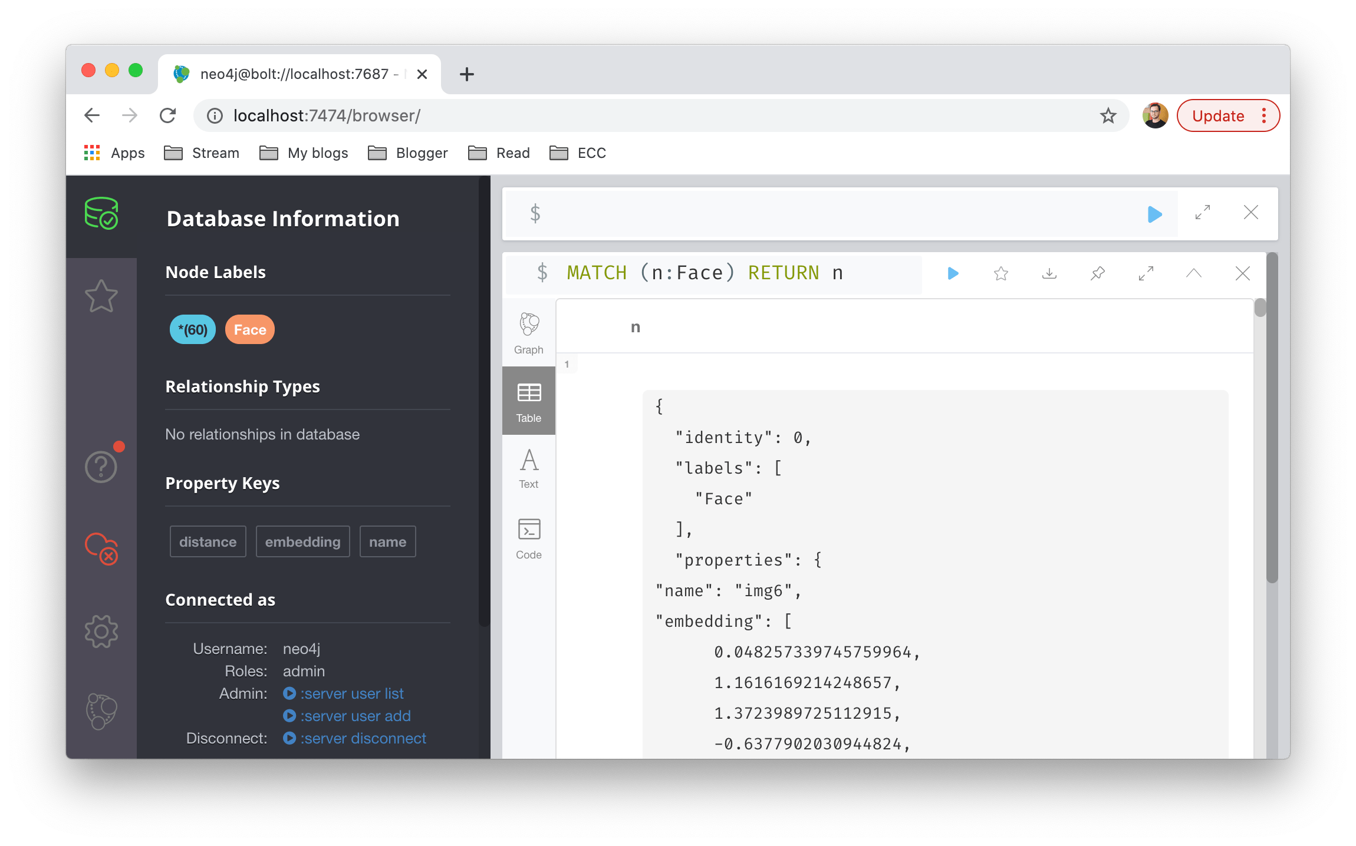Save the MATCH query as favorite
The width and height of the screenshot is (1356, 846).
tap(1001, 273)
